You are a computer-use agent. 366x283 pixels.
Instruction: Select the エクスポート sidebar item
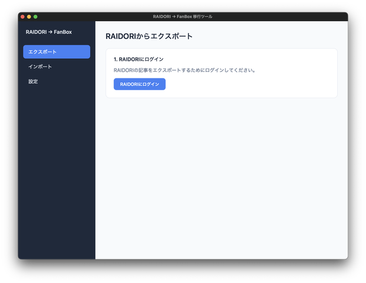(x=57, y=52)
